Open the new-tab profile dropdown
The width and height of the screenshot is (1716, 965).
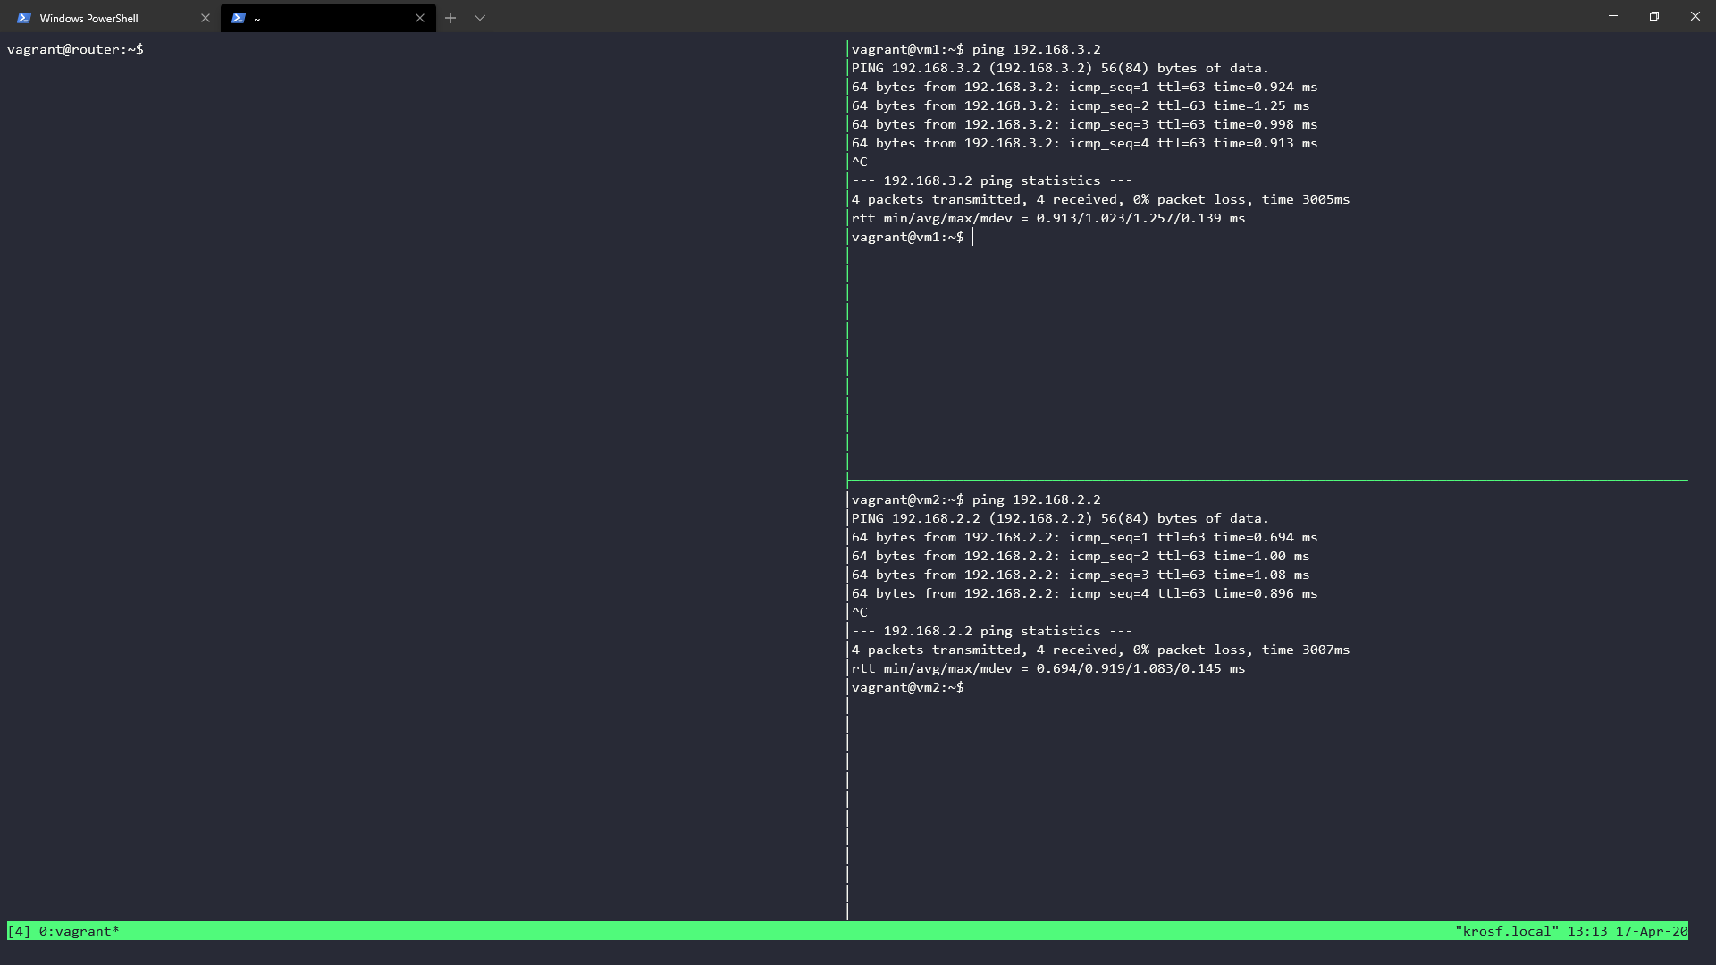click(480, 18)
